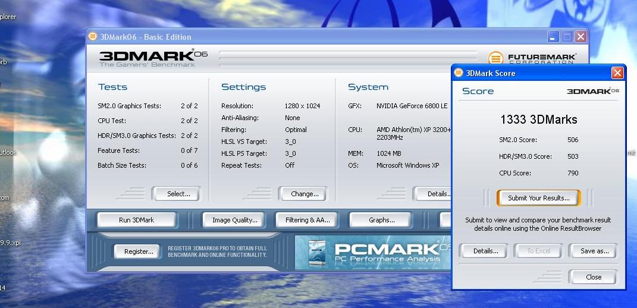The height and width of the screenshot is (308, 637).
Task: Click the 3DMark06 Gamers' Benchmark logo
Action: pos(153,58)
